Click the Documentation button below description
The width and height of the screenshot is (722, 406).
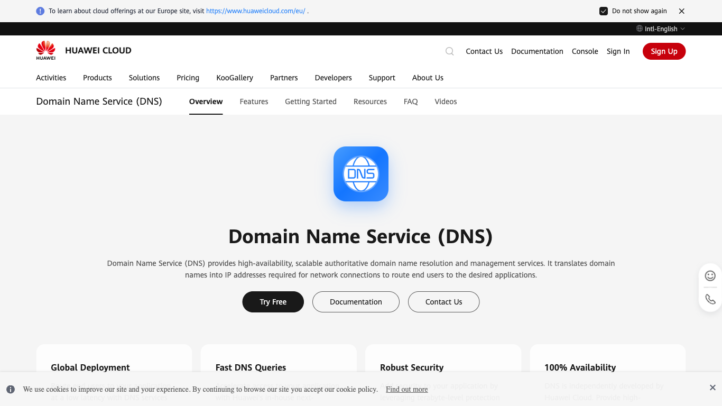356,302
